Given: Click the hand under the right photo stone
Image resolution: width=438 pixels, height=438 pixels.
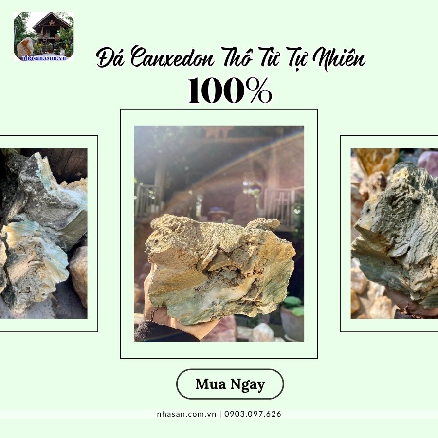Looking at the screenshot, I should 411,304.
